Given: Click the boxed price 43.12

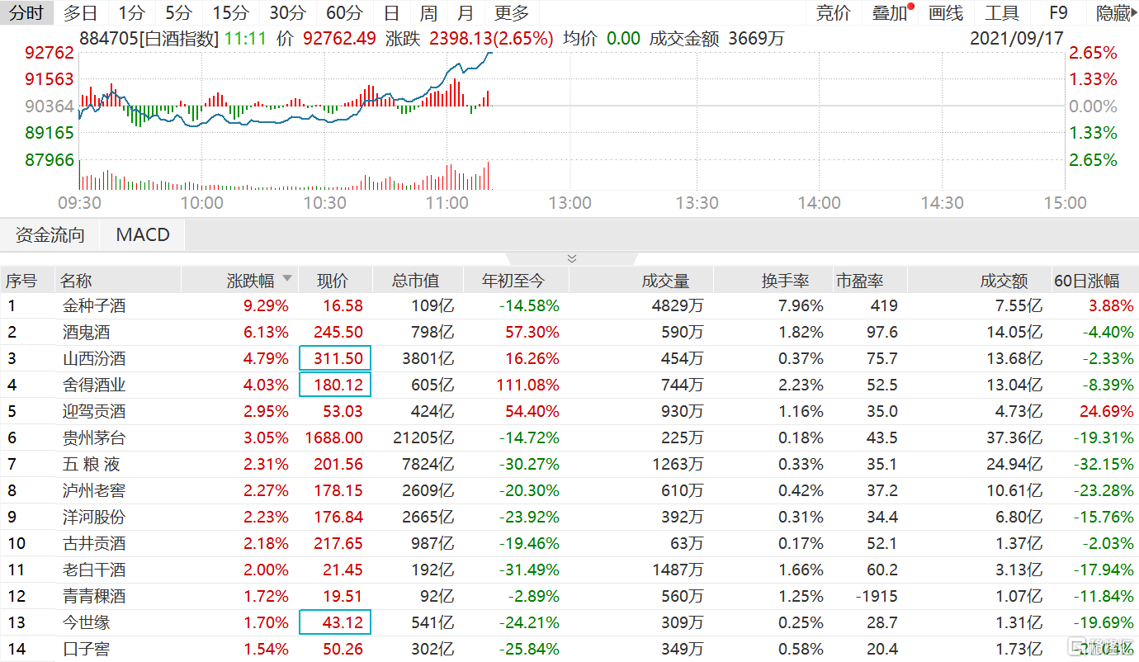Looking at the screenshot, I should click(336, 622).
